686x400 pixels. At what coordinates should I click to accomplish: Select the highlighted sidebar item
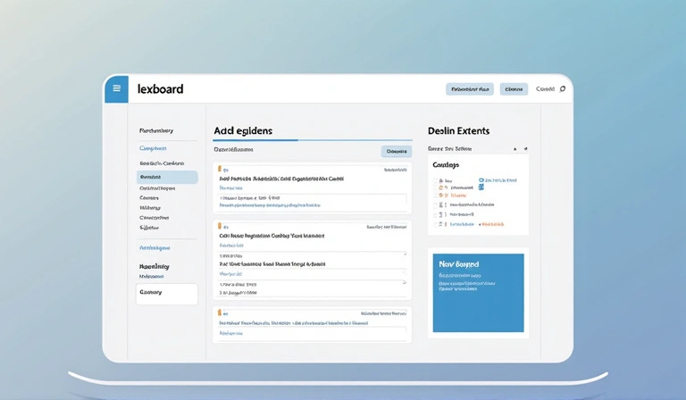pos(167,177)
